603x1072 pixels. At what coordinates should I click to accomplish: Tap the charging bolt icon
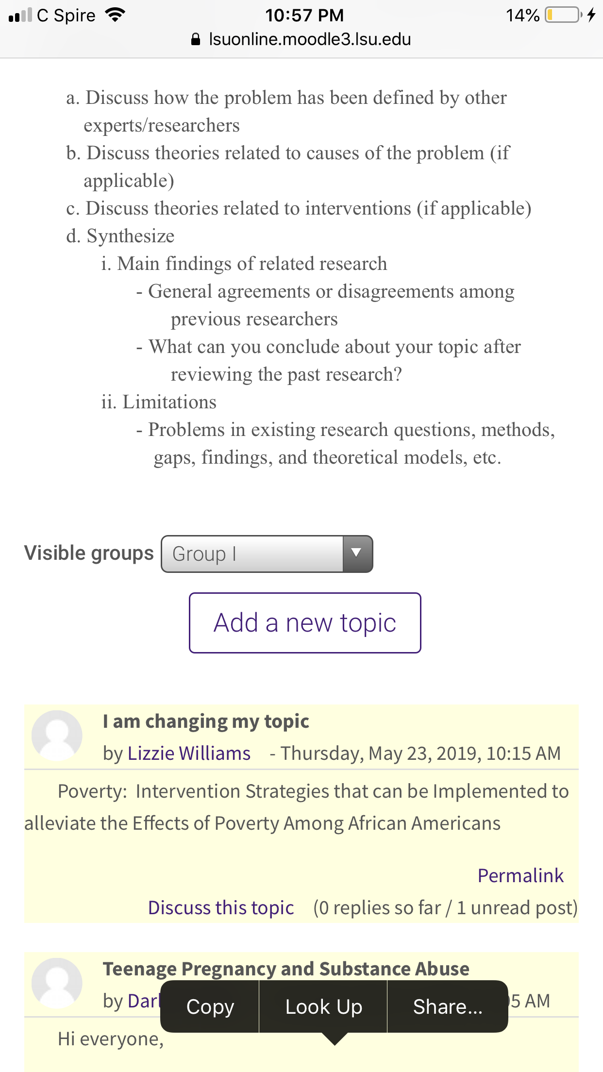point(591,15)
